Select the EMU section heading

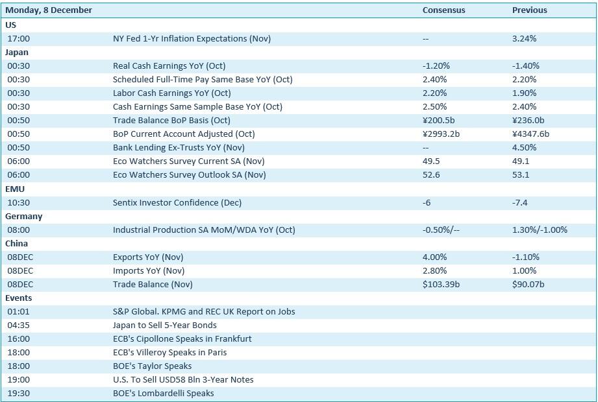pyautogui.click(x=15, y=188)
